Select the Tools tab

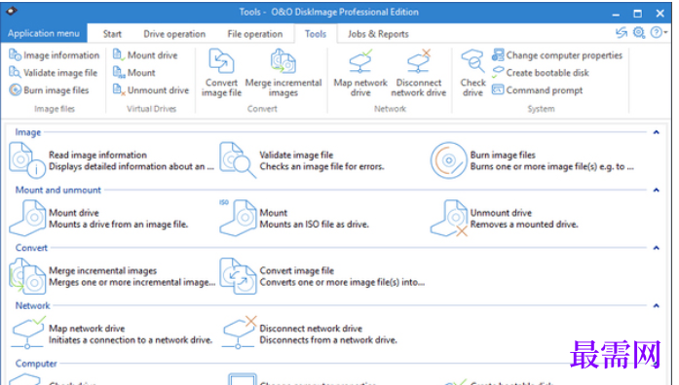pyautogui.click(x=316, y=34)
